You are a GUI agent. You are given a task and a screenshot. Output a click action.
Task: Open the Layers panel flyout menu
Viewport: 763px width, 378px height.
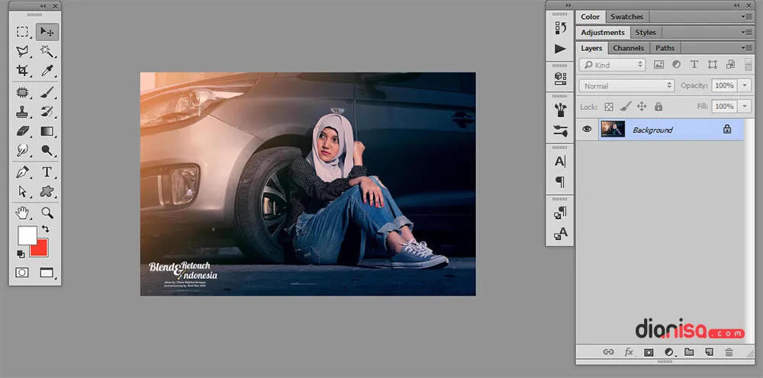point(746,48)
